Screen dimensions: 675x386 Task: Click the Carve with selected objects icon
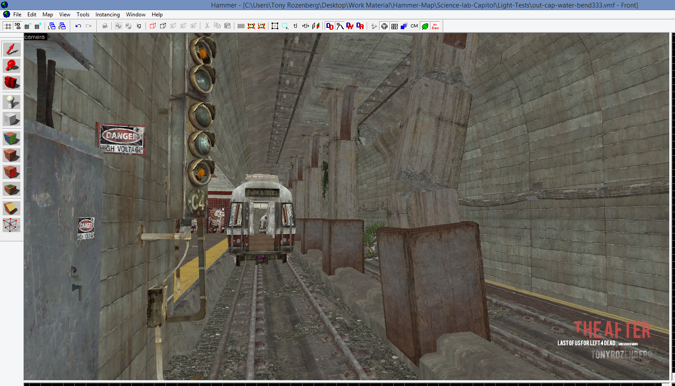point(105,26)
